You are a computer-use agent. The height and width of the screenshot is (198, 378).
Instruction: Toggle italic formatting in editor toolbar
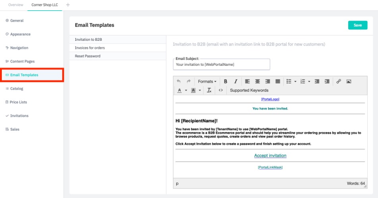click(235, 82)
